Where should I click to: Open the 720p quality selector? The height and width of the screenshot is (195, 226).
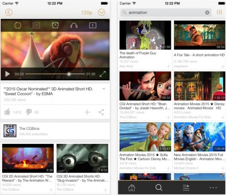click(x=87, y=13)
